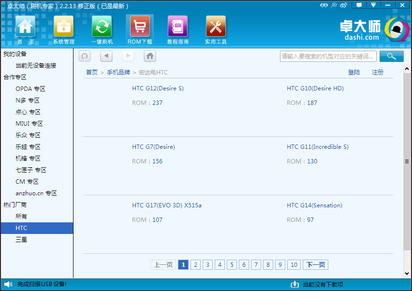The height and width of the screenshot is (291, 412).
Task: Click the vertical scrollbar thumb
Action: coord(407,161)
